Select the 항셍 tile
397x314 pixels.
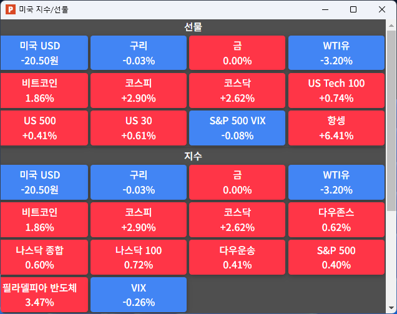336,128
